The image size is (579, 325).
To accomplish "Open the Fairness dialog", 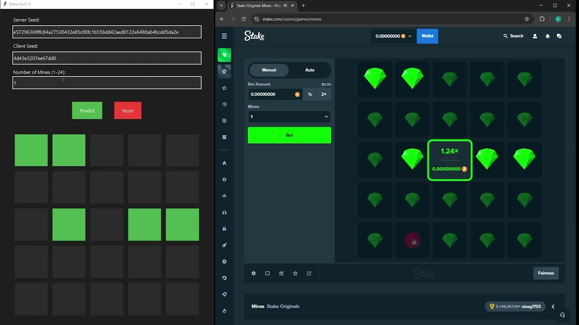I will 546,273.
